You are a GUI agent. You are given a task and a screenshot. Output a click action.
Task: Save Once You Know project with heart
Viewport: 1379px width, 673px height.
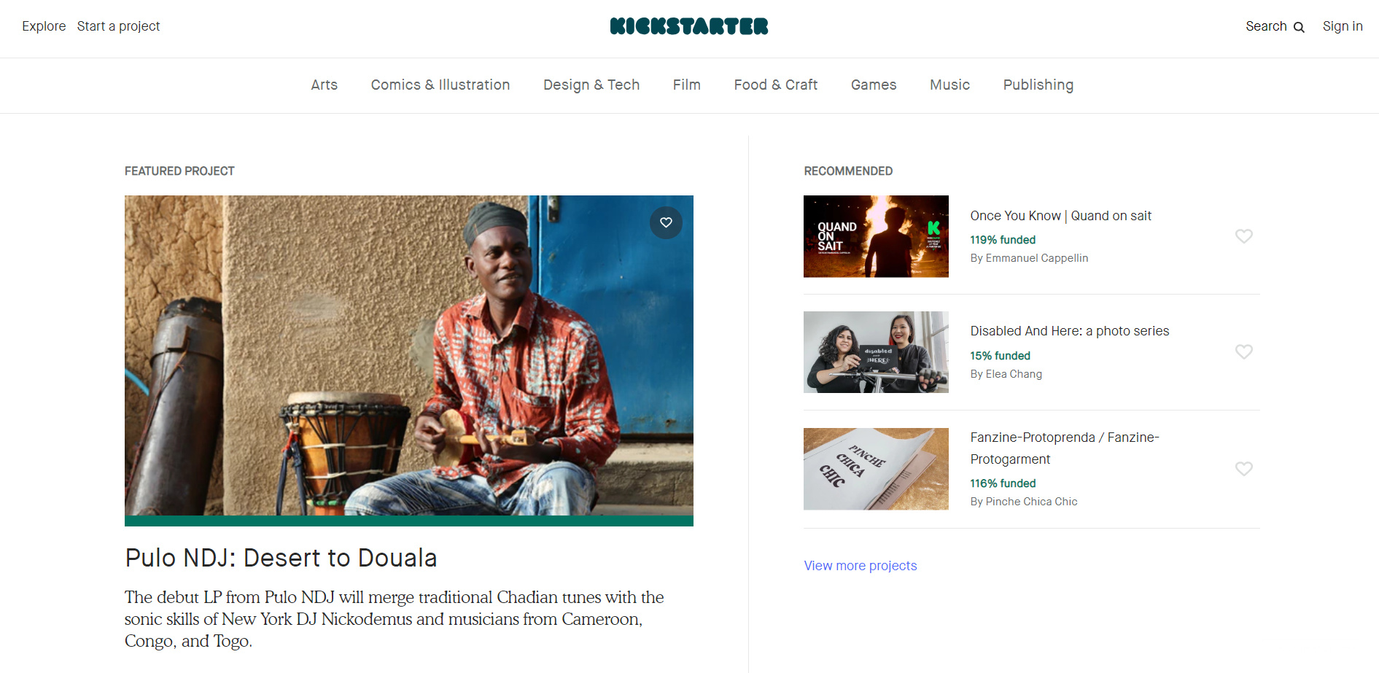(x=1244, y=236)
